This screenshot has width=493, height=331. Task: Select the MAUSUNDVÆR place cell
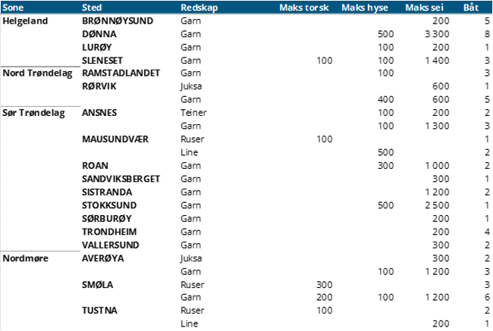115,139
